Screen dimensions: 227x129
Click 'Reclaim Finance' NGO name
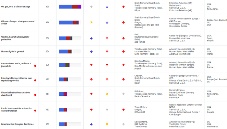click(x=177, y=90)
